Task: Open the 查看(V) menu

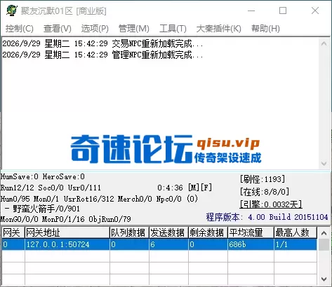Action: (x=58, y=29)
